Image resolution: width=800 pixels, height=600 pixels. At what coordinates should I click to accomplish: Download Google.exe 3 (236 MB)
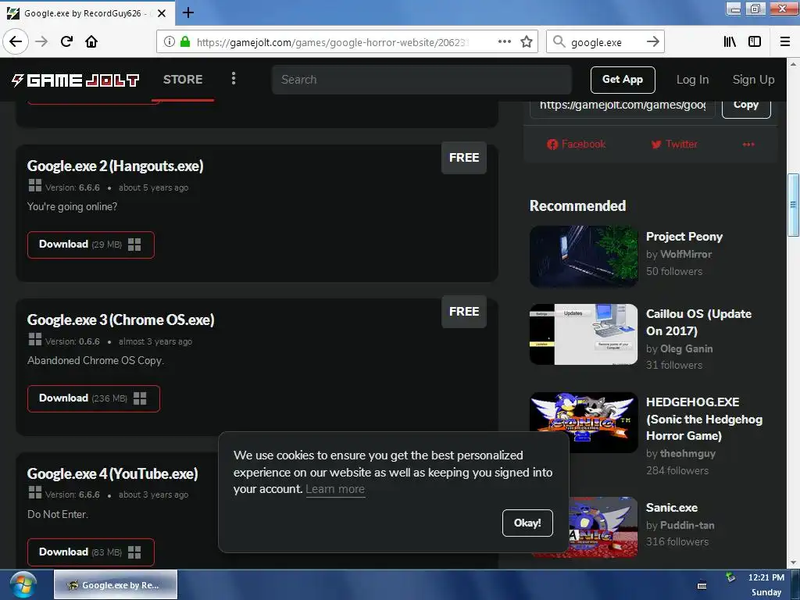pos(94,398)
